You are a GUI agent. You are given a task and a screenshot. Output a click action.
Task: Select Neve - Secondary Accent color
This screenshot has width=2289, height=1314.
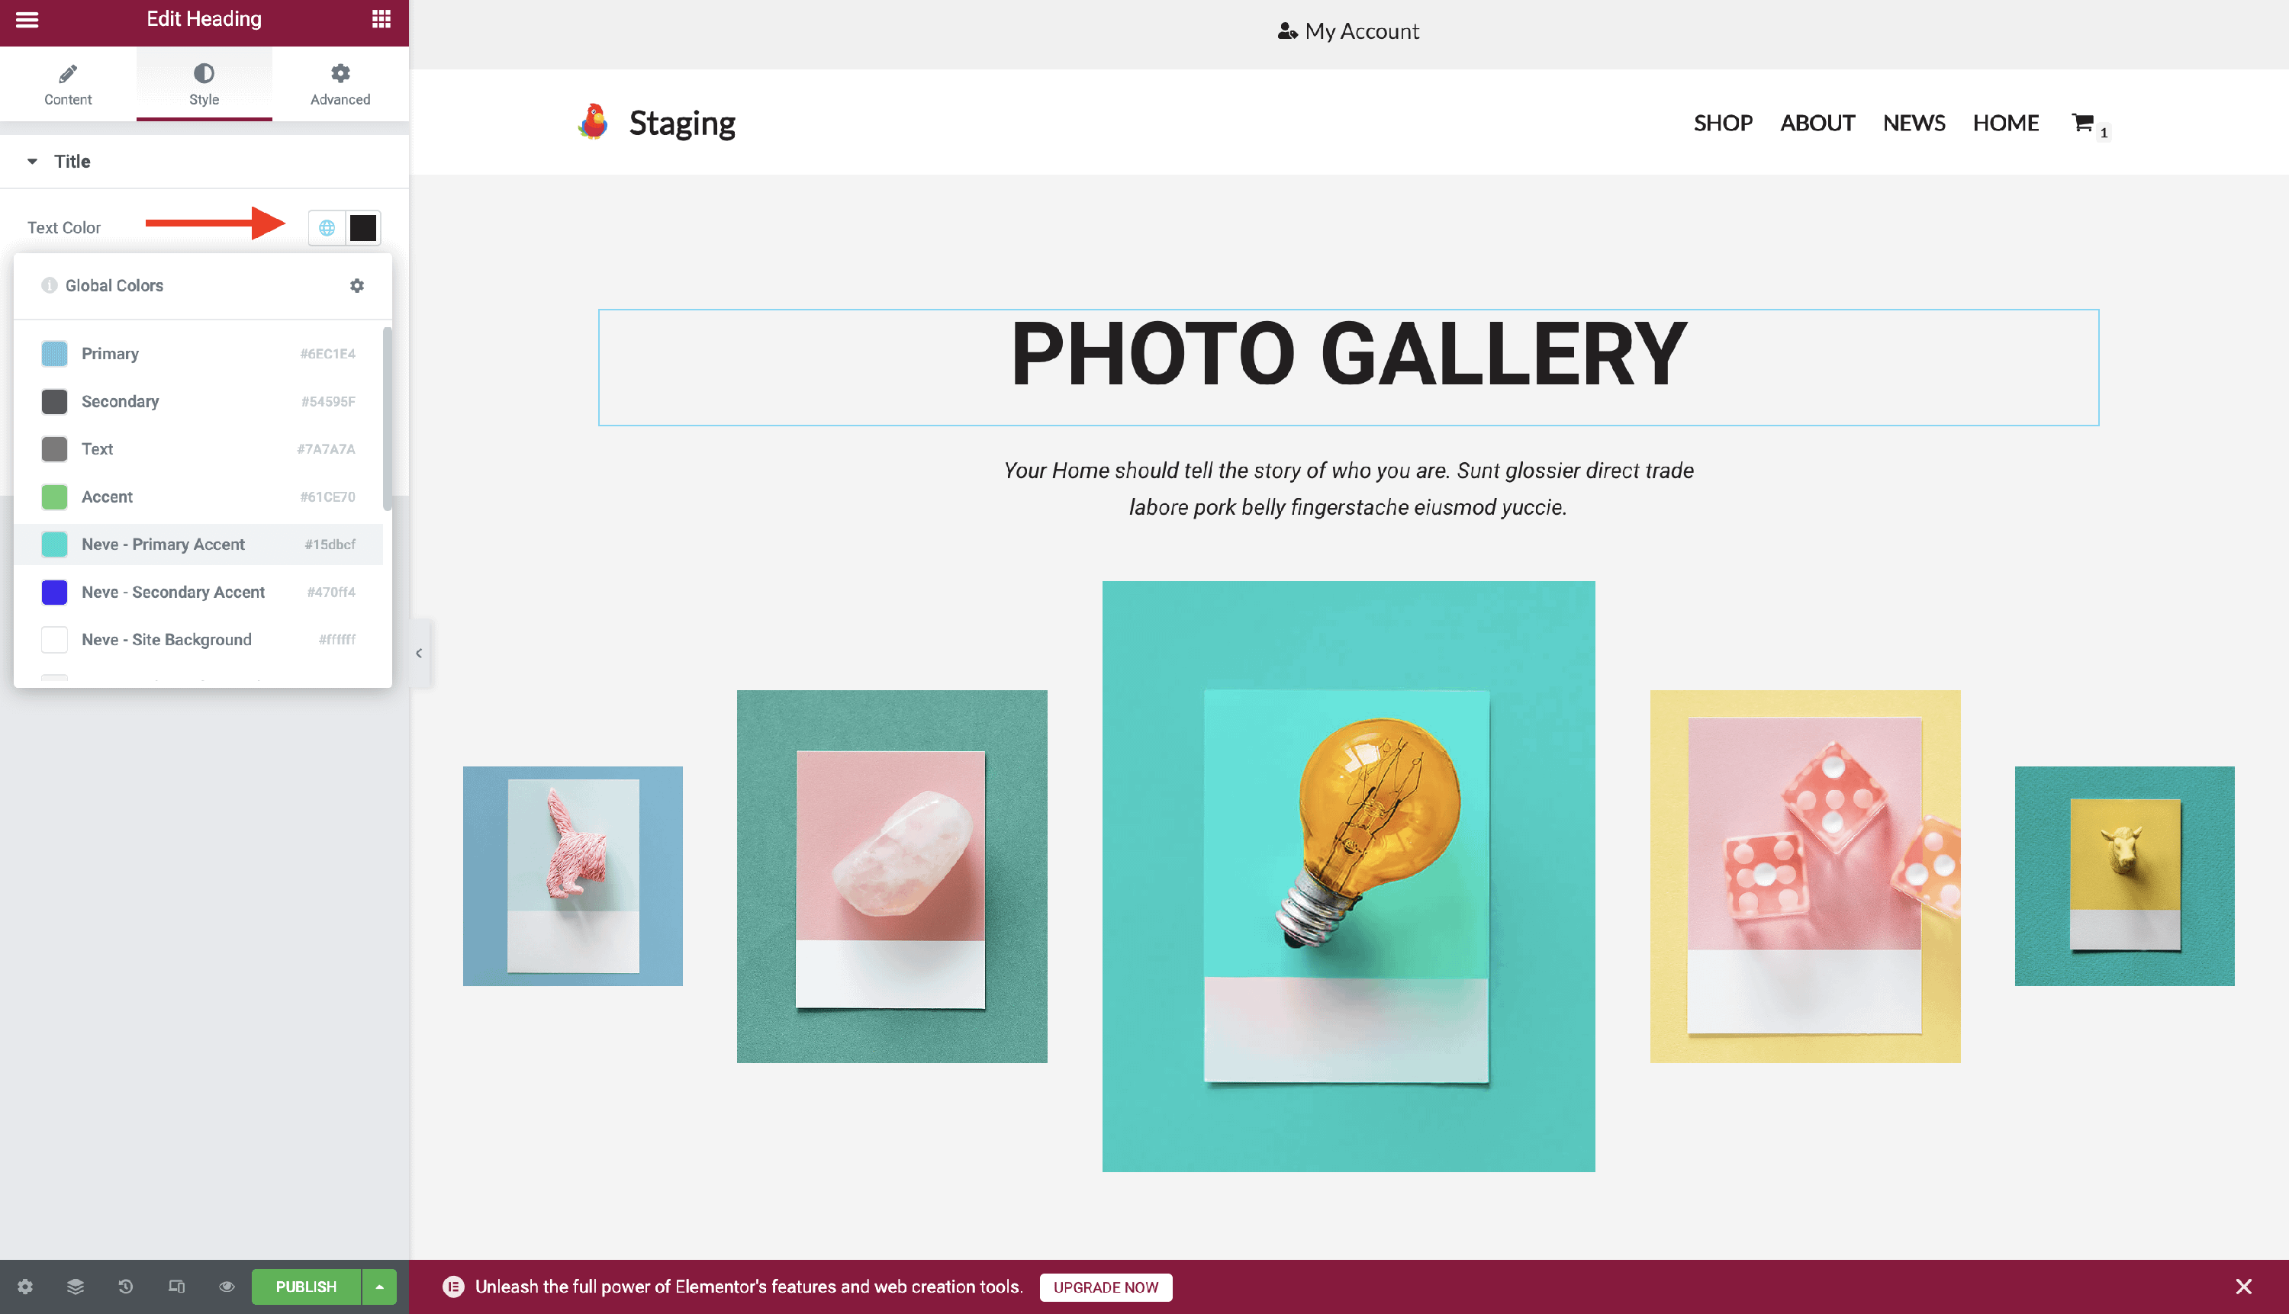coord(173,592)
